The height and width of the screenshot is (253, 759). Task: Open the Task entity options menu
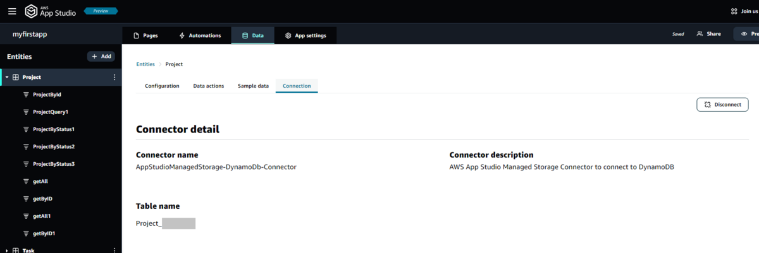pyautogui.click(x=114, y=250)
